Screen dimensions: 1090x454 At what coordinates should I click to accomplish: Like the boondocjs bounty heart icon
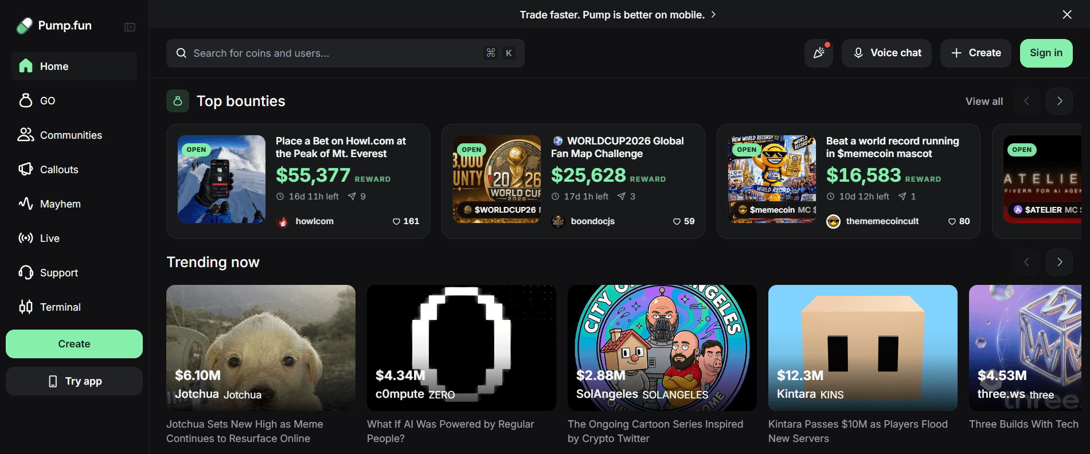[x=677, y=221]
